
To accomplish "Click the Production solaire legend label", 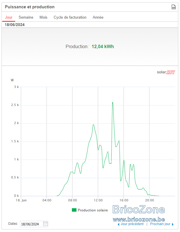I will click(x=93, y=210).
